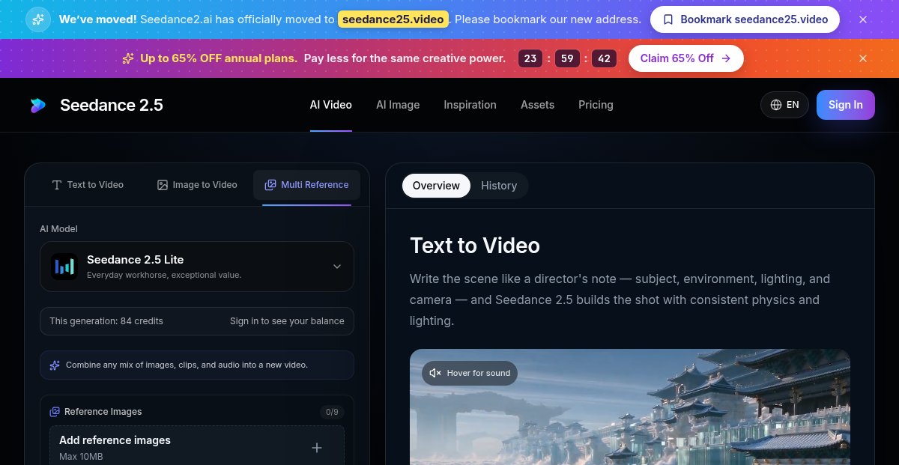The height and width of the screenshot is (465, 899).
Task: Switch to the Image to Video tab
Action: click(x=197, y=185)
